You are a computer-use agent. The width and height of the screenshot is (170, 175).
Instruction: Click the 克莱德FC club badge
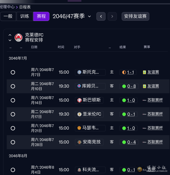click(x=19, y=38)
